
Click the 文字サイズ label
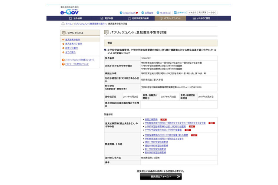tap(182, 13)
